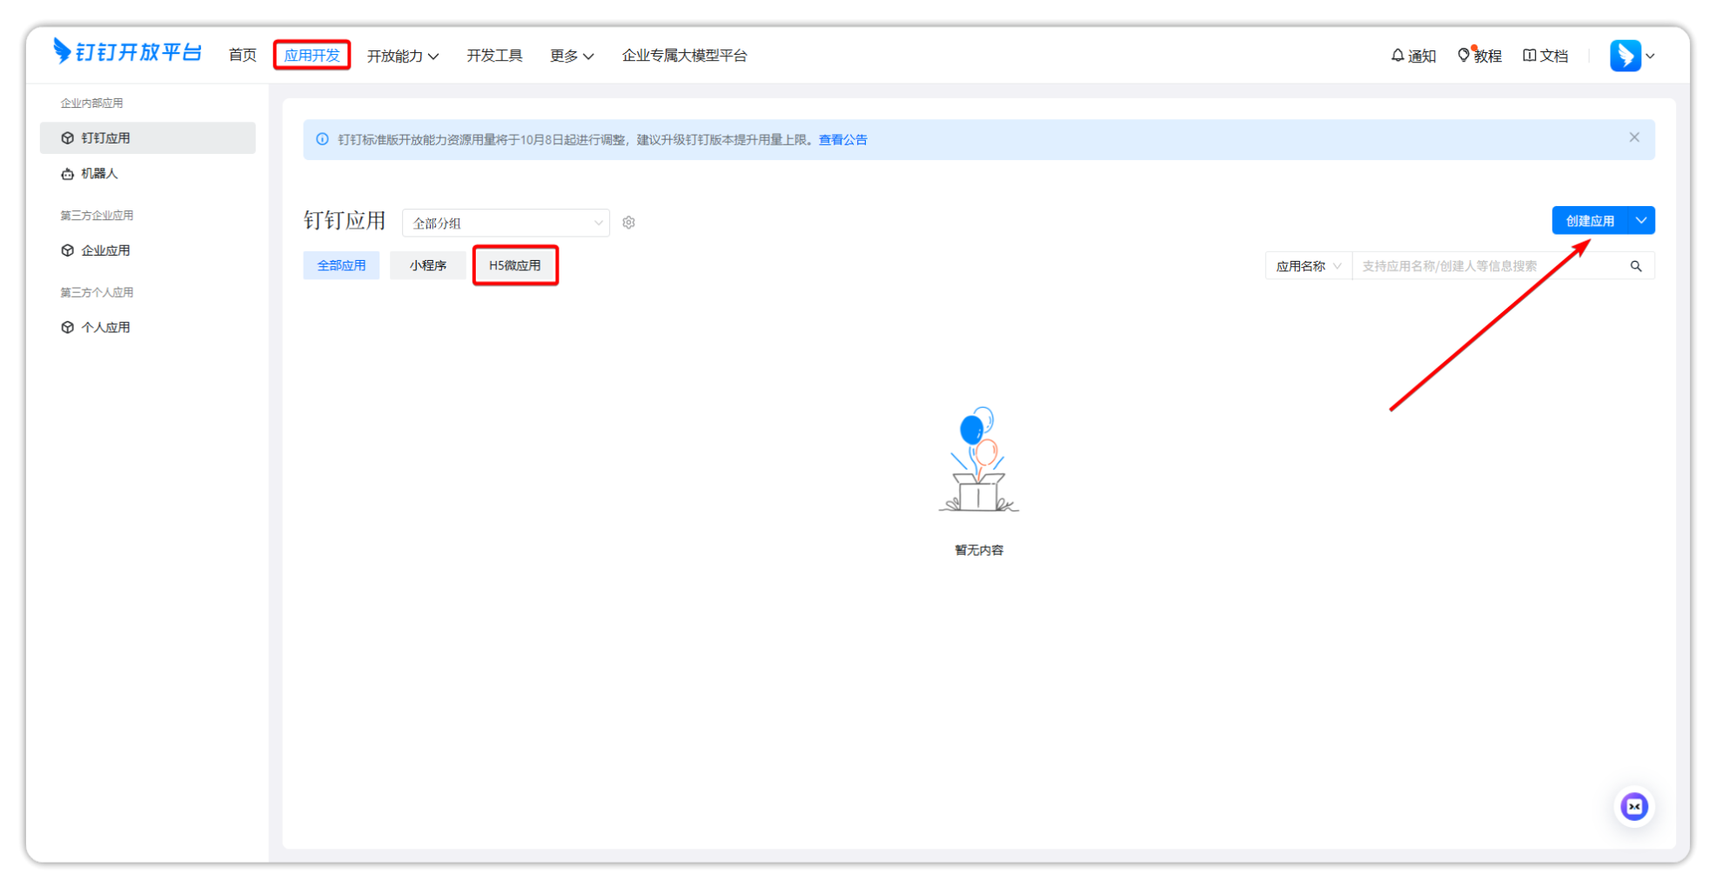
Task: Expand the 应用名称 search type dropdown
Action: click(1308, 266)
